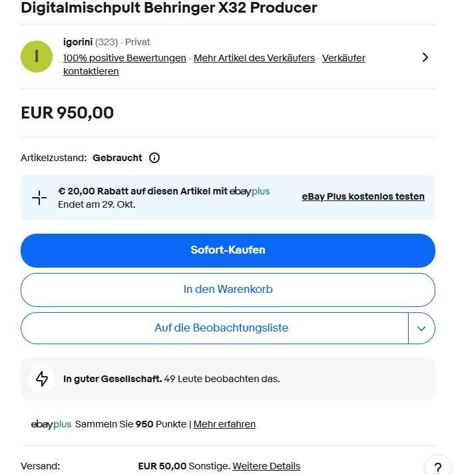The width and height of the screenshot is (454, 474).
Task: Click seller name igorini
Action: [x=77, y=42]
